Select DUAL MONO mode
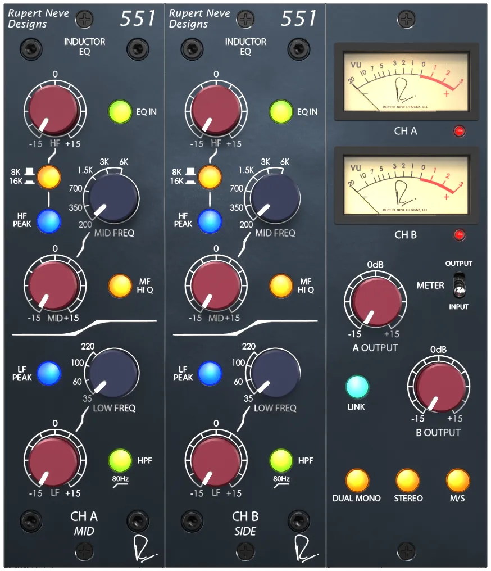The image size is (491, 571). point(357,481)
